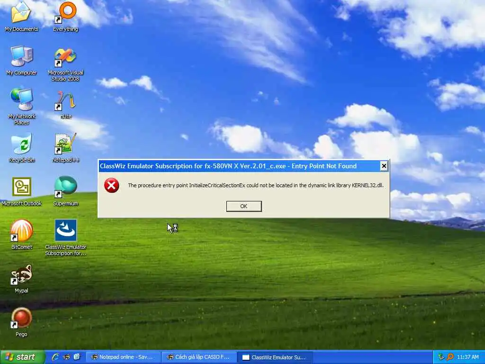Click the third Quick Launch icon

coord(77,357)
